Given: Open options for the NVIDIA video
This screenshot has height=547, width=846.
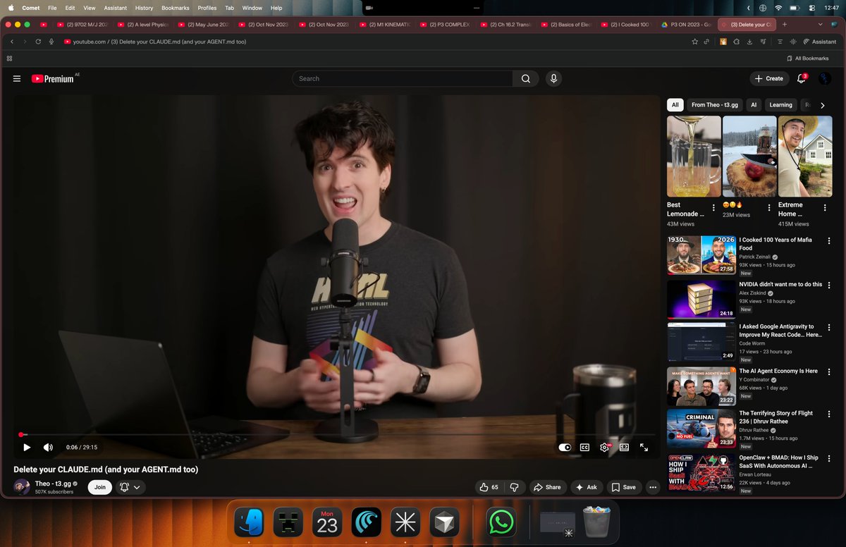Looking at the screenshot, I should [829, 285].
